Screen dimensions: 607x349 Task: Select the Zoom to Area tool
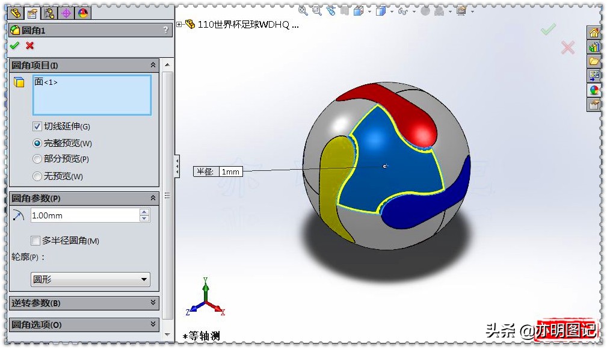[x=317, y=11]
